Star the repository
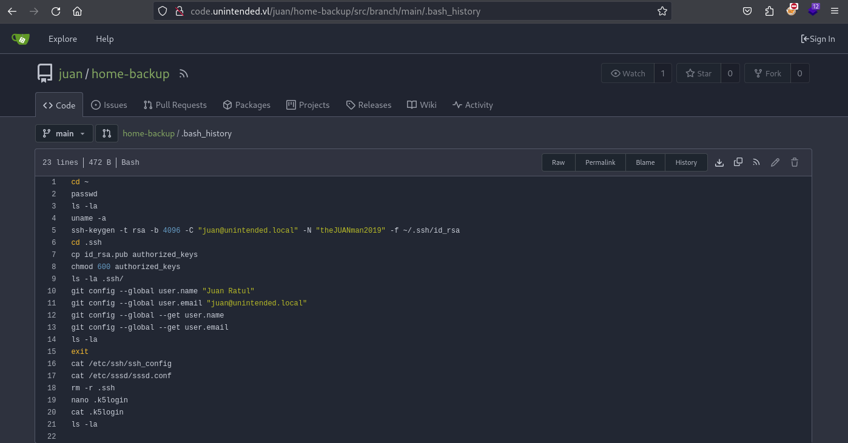This screenshot has width=848, height=443. 699,73
